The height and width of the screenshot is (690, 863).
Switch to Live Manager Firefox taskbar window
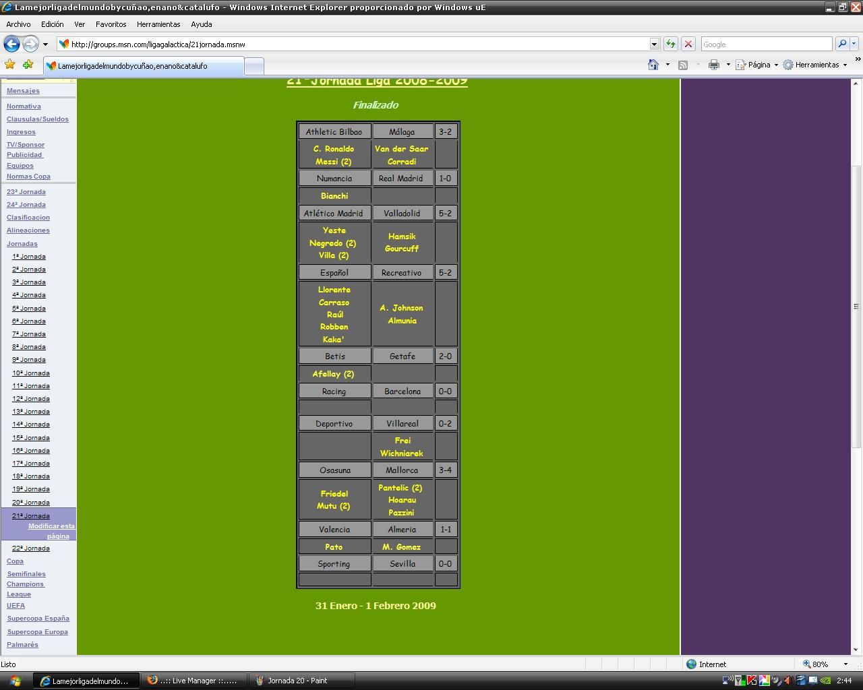(194, 681)
